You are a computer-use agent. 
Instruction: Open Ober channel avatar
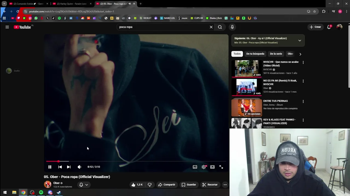click(x=48, y=185)
